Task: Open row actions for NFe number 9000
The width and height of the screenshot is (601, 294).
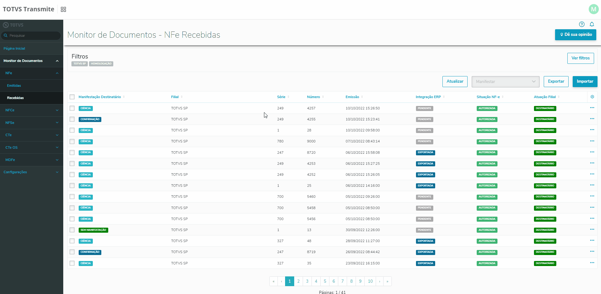Action: pyautogui.click(x=592, y=141)
